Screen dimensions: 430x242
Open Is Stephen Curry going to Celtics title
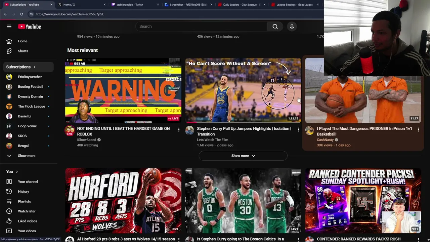click(x=241, y=239)
